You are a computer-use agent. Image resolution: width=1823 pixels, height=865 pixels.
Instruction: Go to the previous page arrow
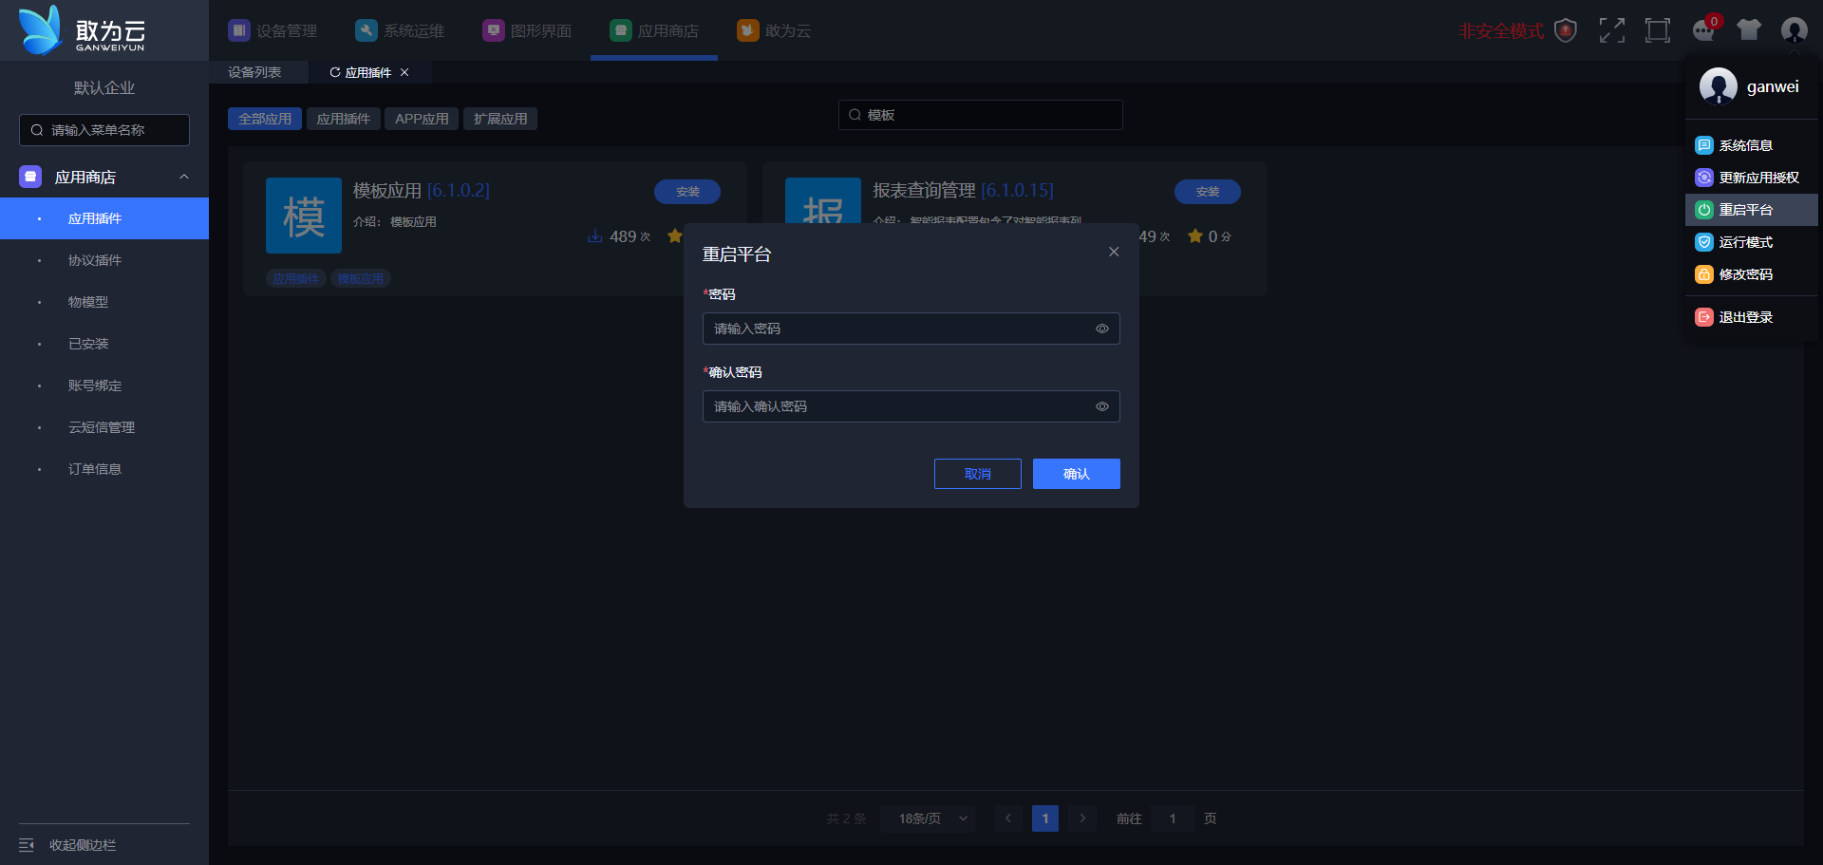click(x=1007, y=818)
